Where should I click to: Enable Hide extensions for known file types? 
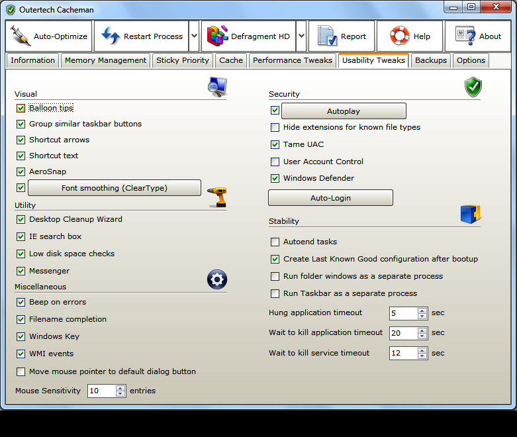coord(275,127)
